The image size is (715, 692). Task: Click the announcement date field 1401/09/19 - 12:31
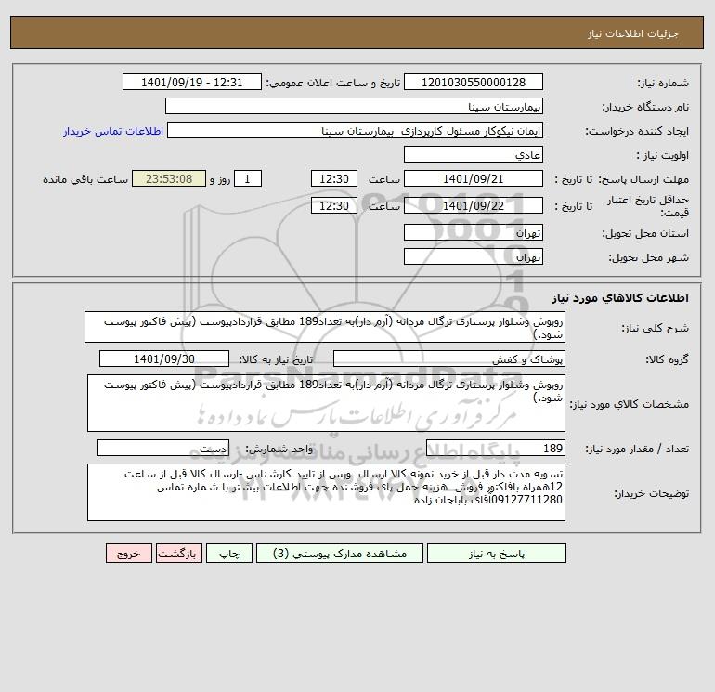pyautogui.click(x=192, y=82)
